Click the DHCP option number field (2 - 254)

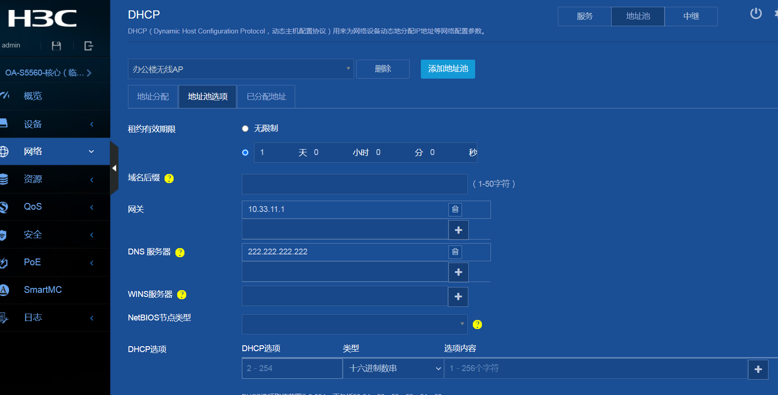pyautogui.click(x=292, y=368)
